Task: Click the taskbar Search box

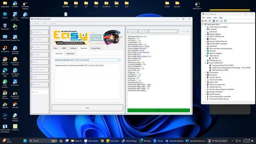Action: [x=43, y=141]
